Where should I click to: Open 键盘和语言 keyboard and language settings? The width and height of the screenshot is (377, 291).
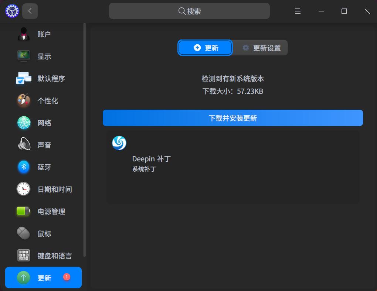pyautogui.click(x=23, y=256)
